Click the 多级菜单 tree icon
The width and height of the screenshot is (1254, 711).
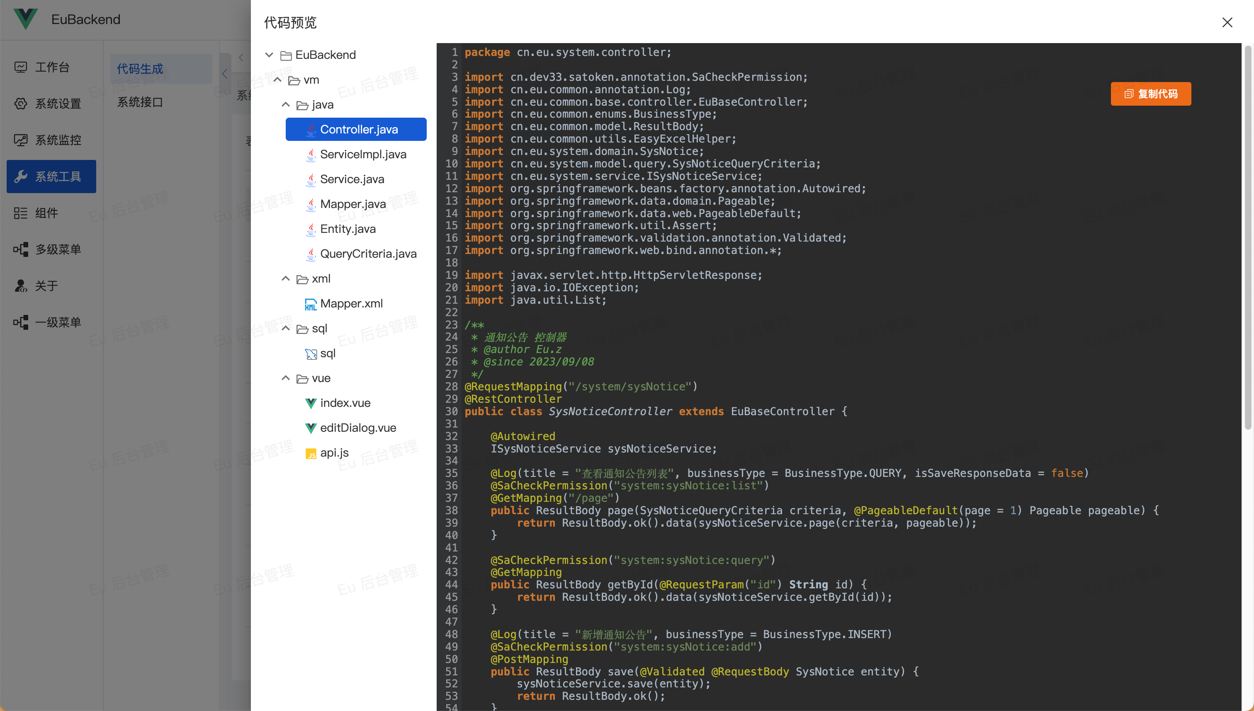[20, 249]
